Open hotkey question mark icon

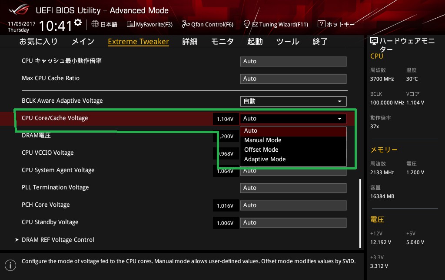(321, 24)
